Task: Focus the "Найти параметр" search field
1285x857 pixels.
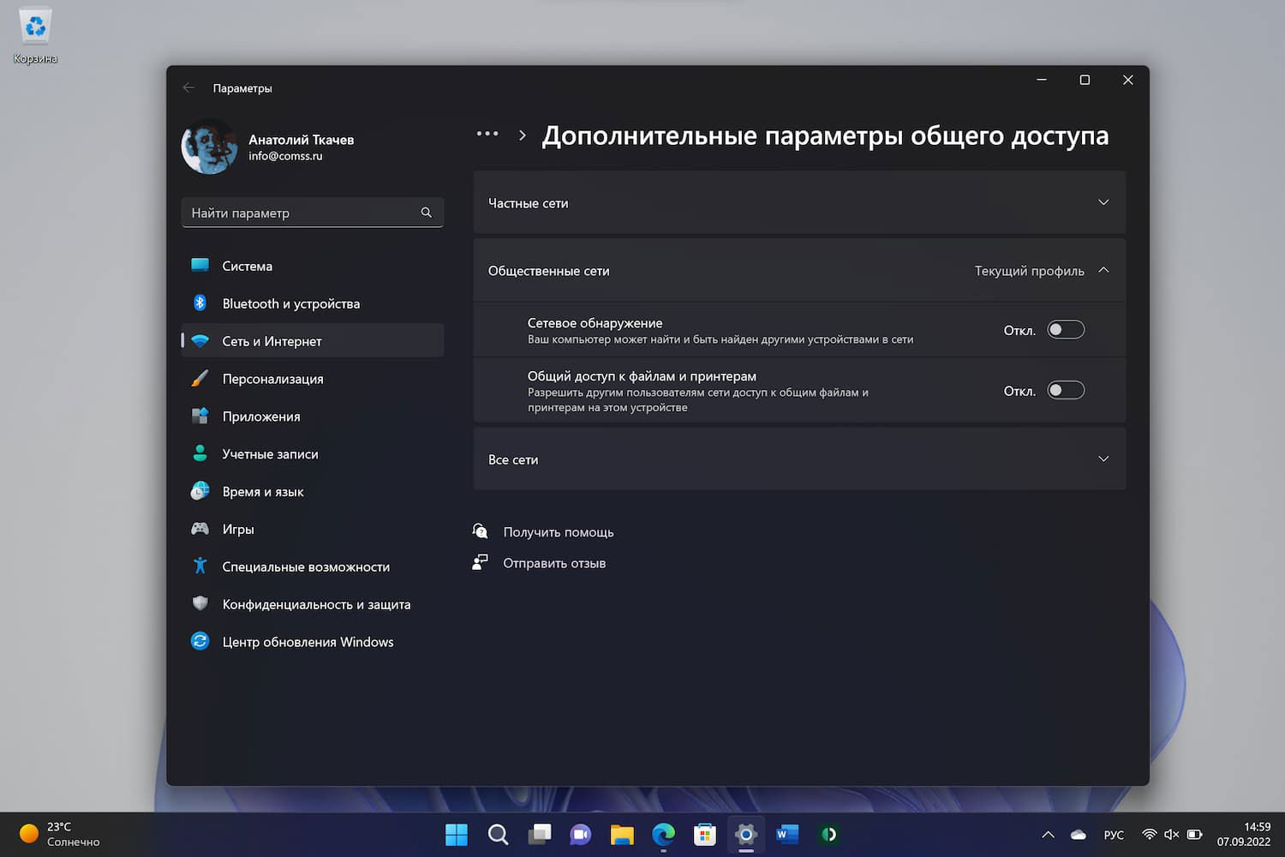Action: click(312, 213)
